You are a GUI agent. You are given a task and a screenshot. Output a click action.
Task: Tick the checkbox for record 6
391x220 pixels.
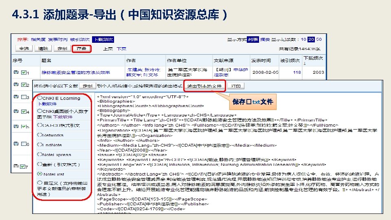[x=24, y=144]
